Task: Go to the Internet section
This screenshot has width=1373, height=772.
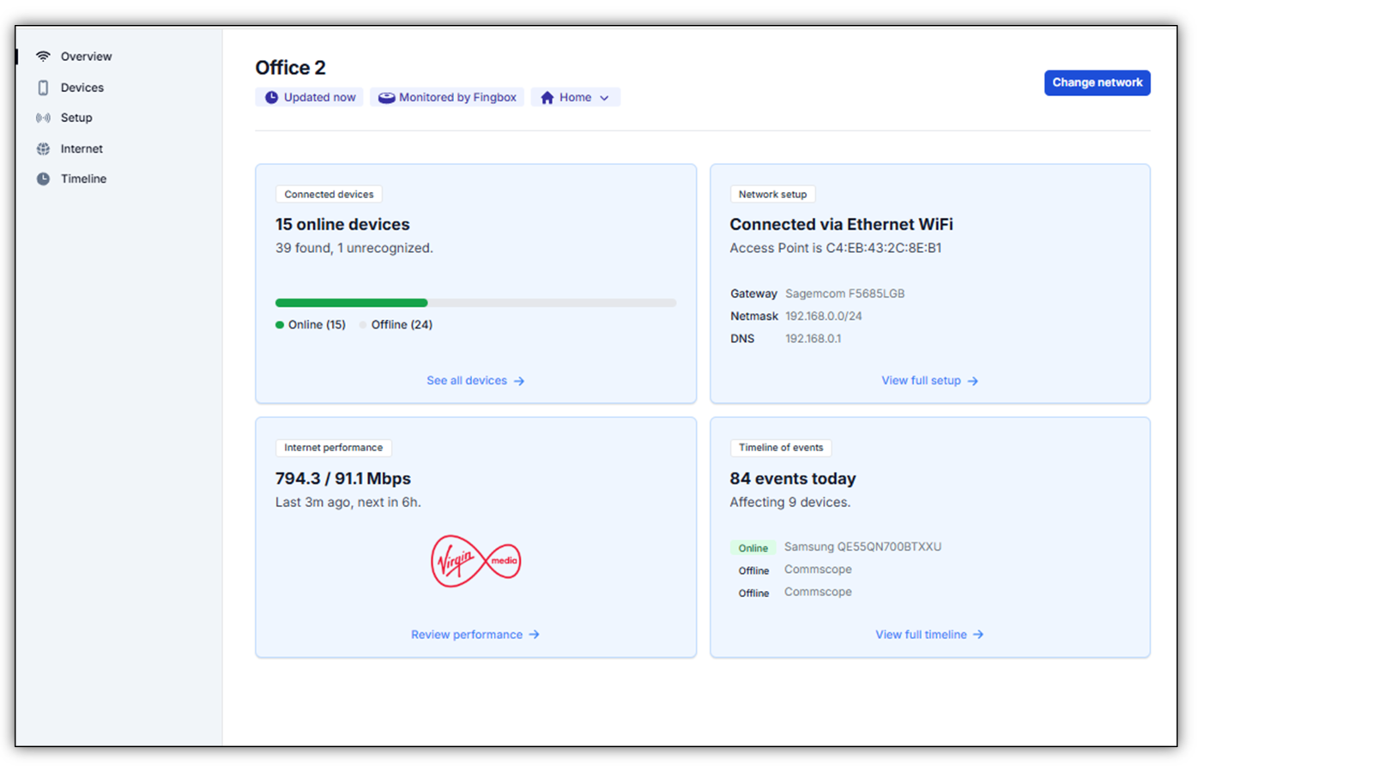Action: point(82,149)
